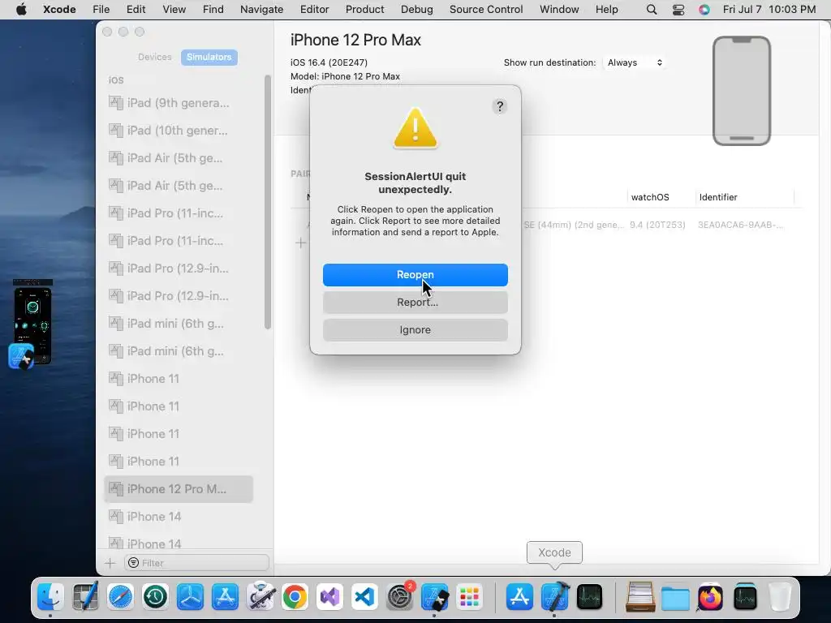Screen dimensions: 831x623
Task: Open the grid-and-pencil app in Dock
Action: pyautogui.click(x=85, y=597)
